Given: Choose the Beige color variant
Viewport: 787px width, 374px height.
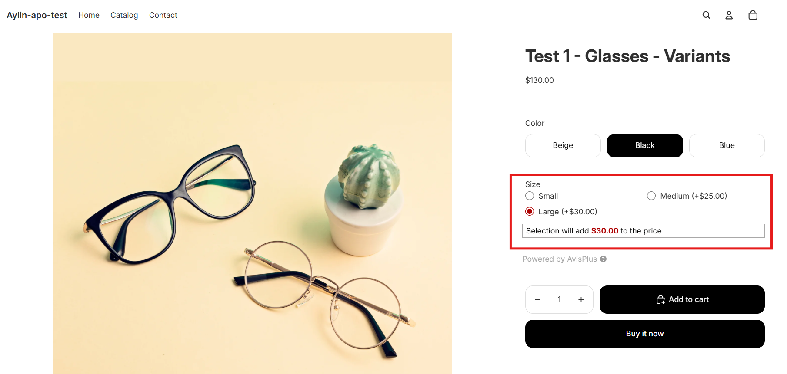Looking at the screenshot, I should pyautogui.click(x=563, y=145).
